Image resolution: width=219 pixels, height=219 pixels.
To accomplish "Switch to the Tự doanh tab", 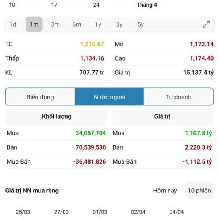I will click(178, 97).
